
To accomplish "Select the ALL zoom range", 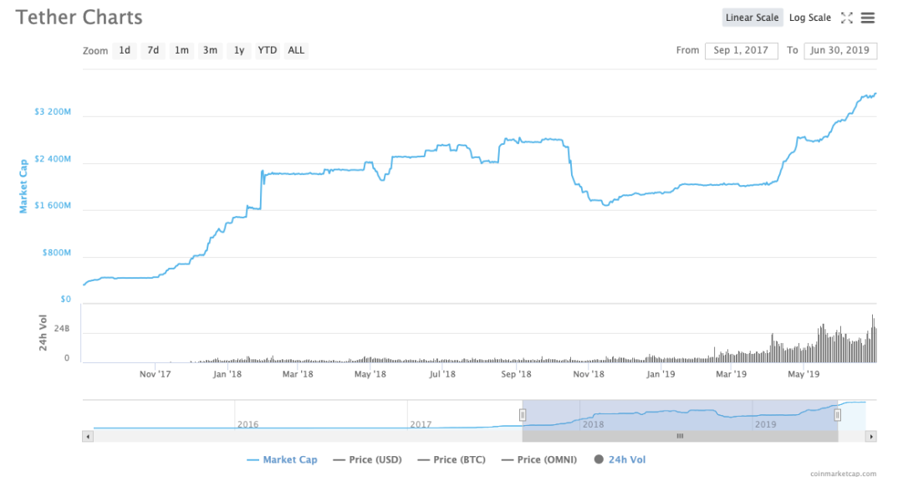I will 296,51.
